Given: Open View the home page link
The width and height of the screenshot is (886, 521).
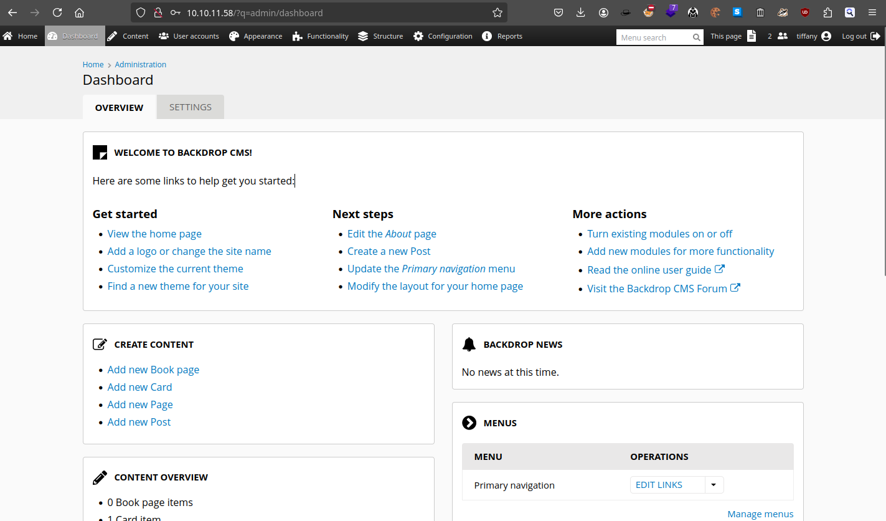Looking at the screenshot, I should [154, 234].
